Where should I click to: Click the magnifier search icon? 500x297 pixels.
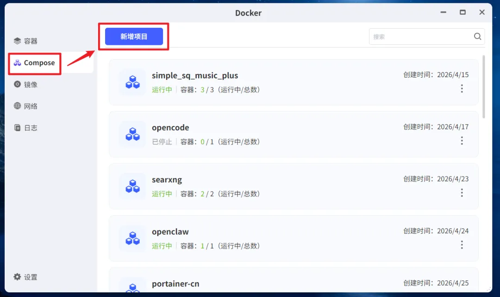tap(477, 36)
